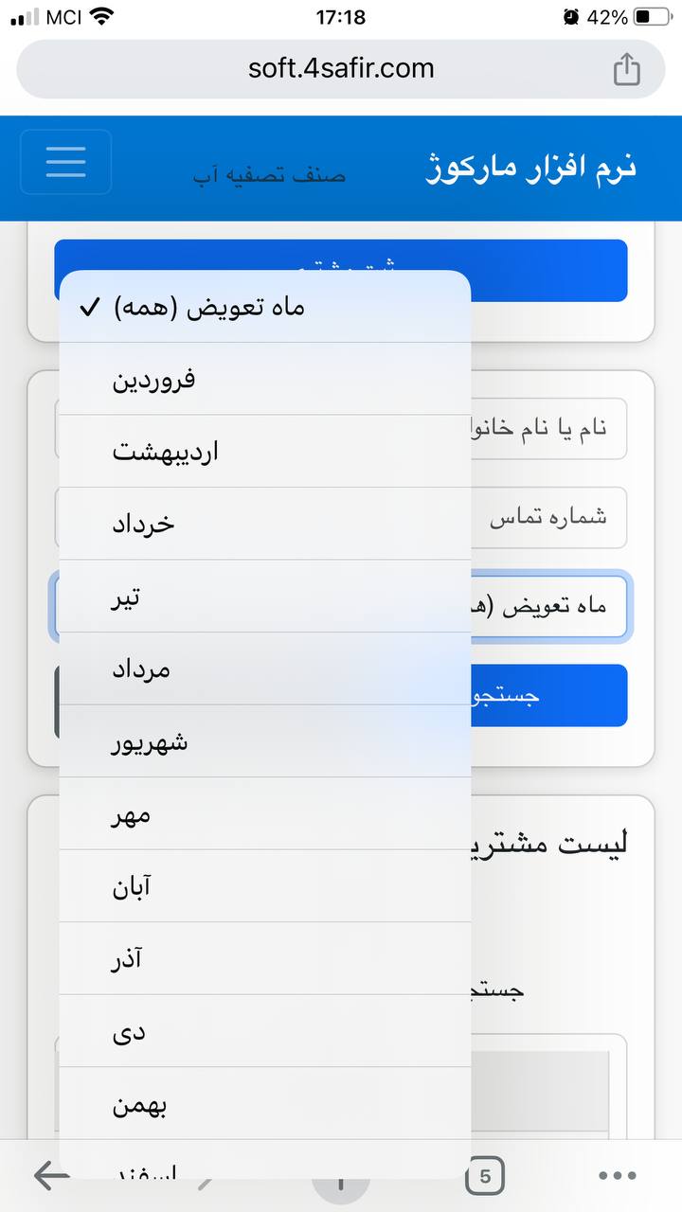The image size is (682, 1212).
Task: Pick بهمن from month options
Action: tap(265, 1104)
